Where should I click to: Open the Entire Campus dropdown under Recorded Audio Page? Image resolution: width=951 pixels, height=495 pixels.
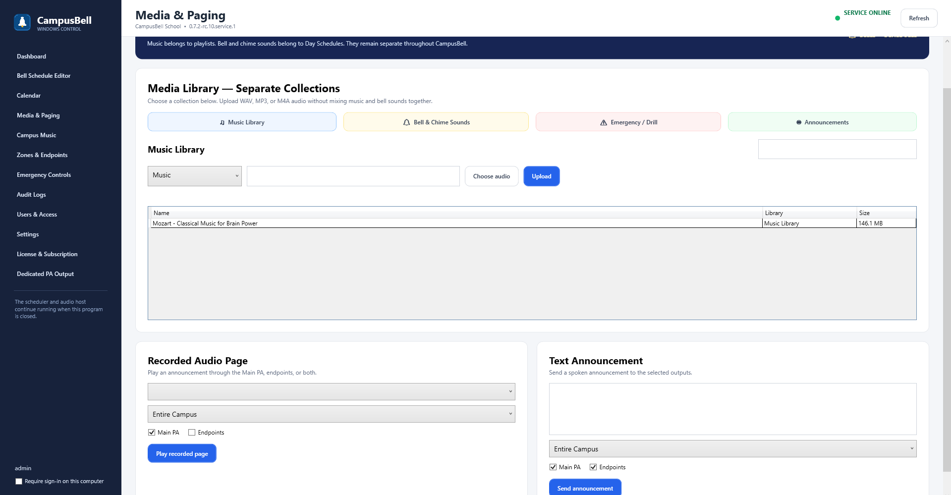coord(332,414)
